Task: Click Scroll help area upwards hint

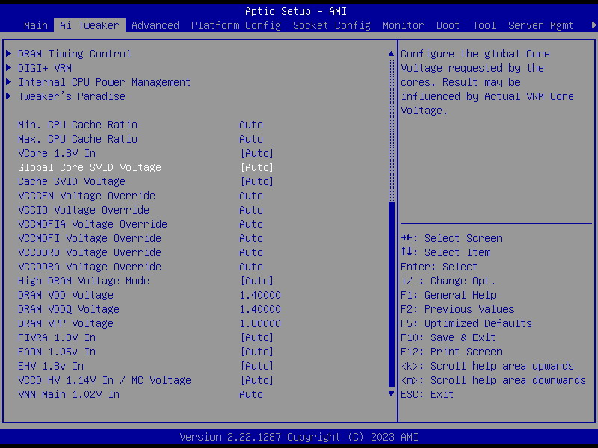Action: (x=487, y=366)
